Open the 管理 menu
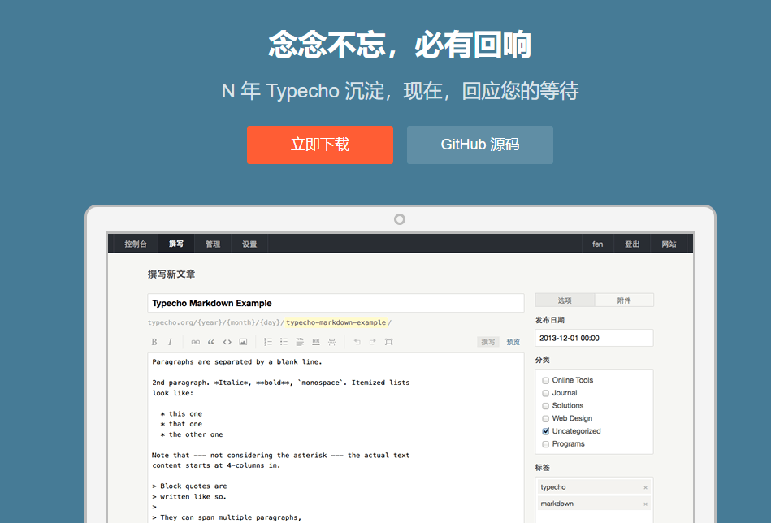 213,244
